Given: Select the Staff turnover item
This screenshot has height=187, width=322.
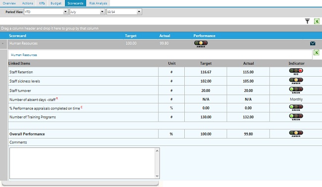Looking at the screenshot, I should pyautogui.click(x=20, y=91).
